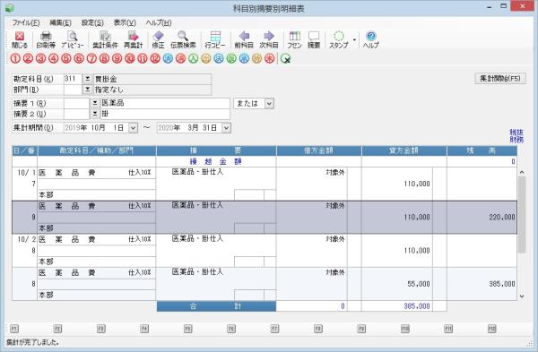Open the ファイル(F) menu
This screenshot has height=352, width=538.
26,23
